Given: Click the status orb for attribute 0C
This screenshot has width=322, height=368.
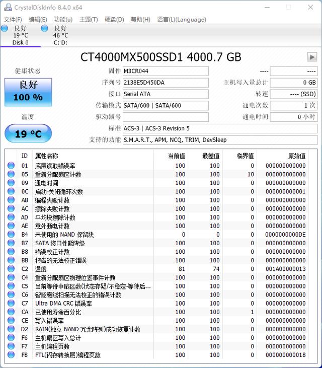Looking at the screenshot, I should (x=11, y=191).
